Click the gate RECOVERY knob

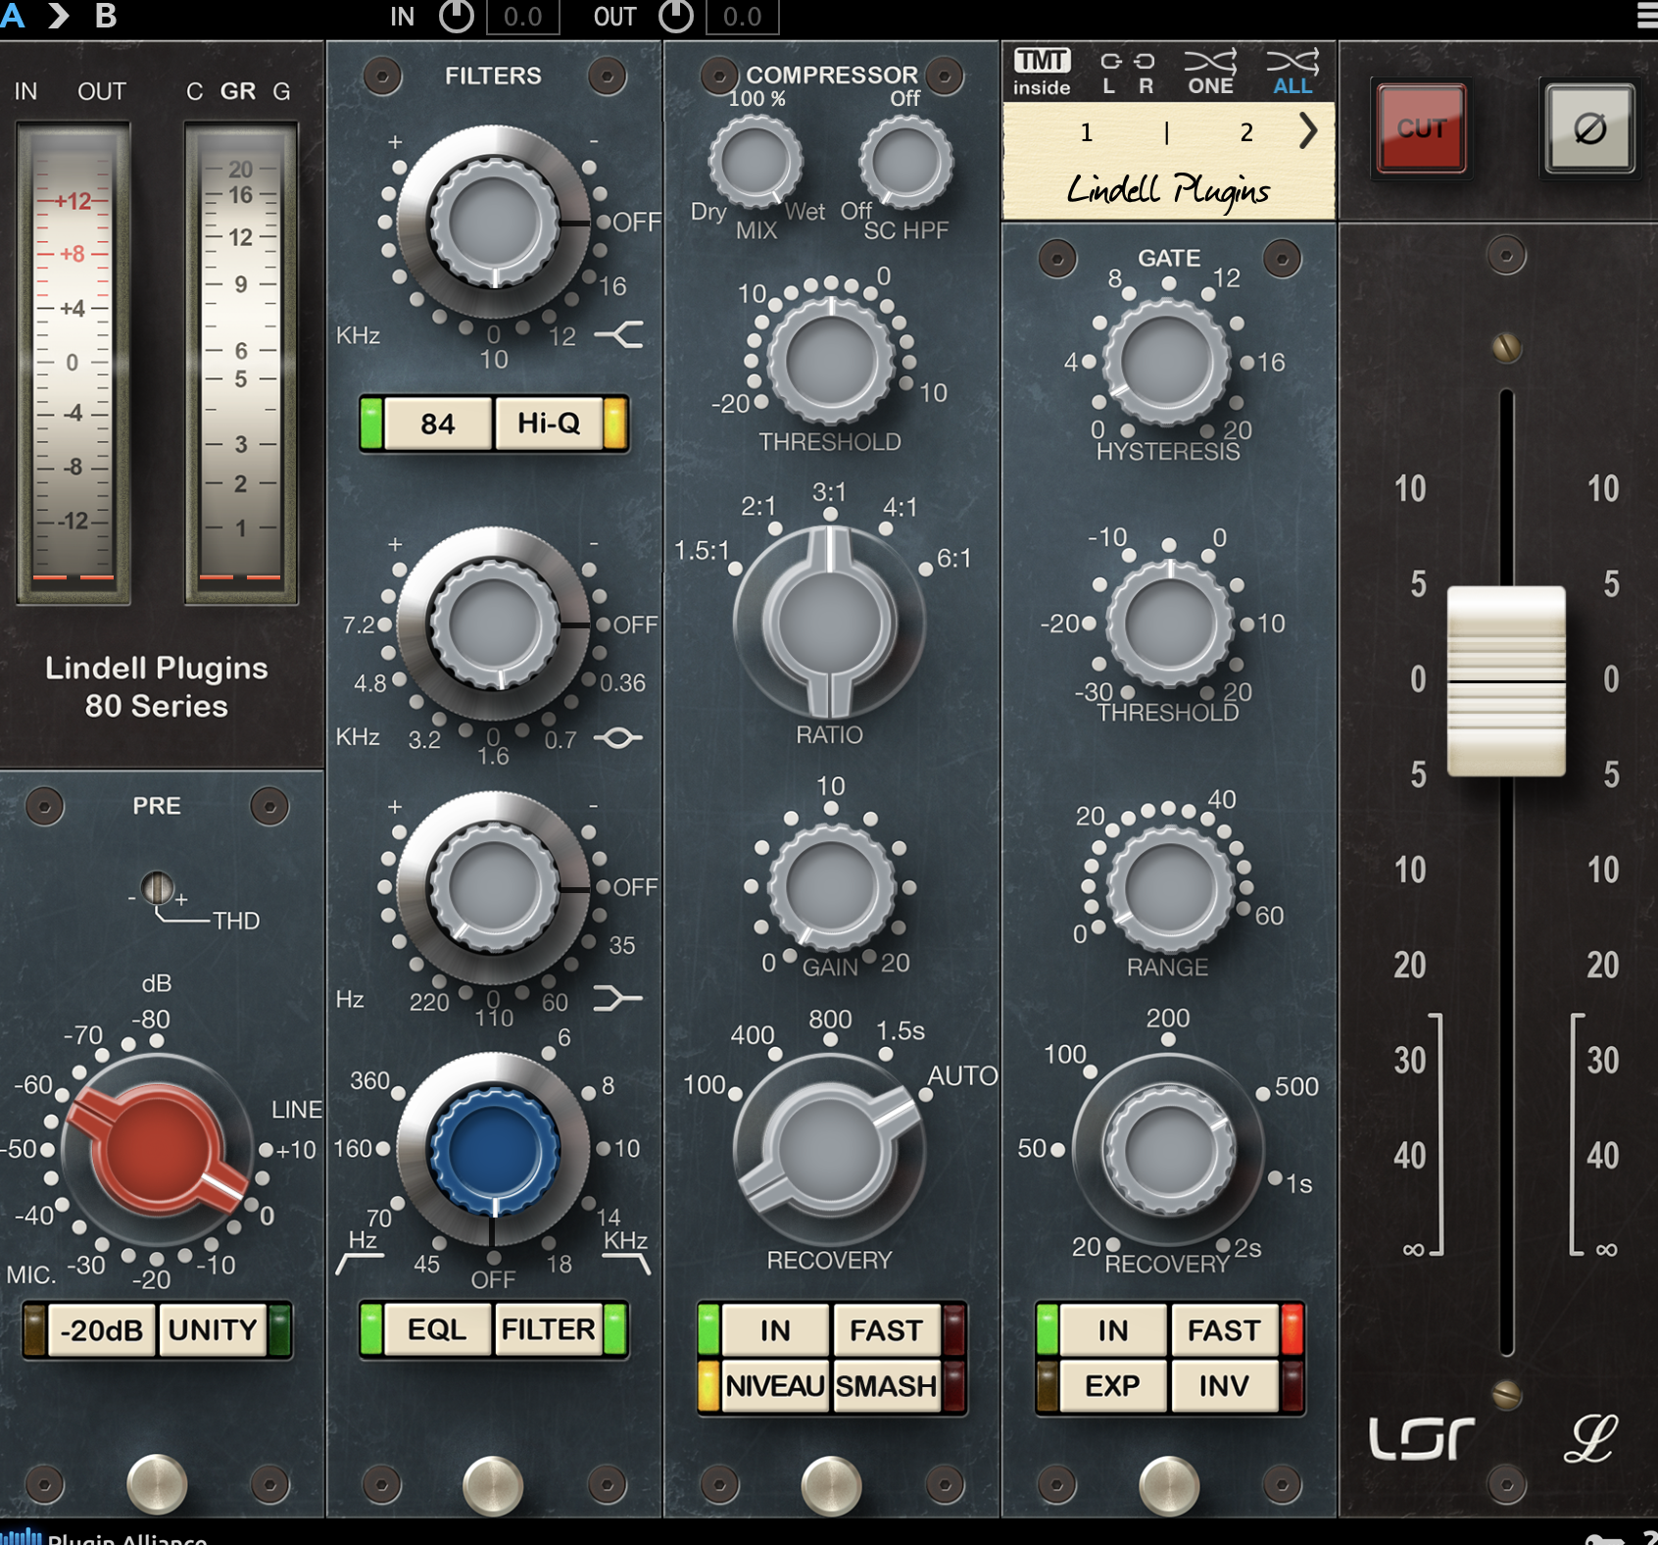1168,1149
